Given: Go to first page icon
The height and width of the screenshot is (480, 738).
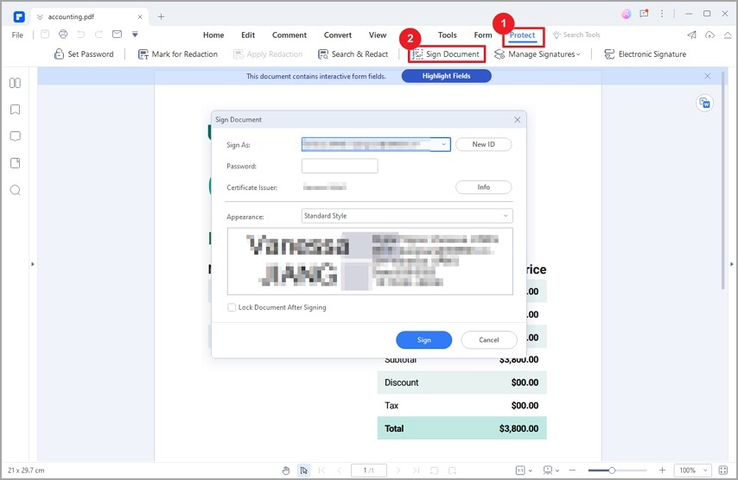Looking at the screenshot, I should [322, 471].
